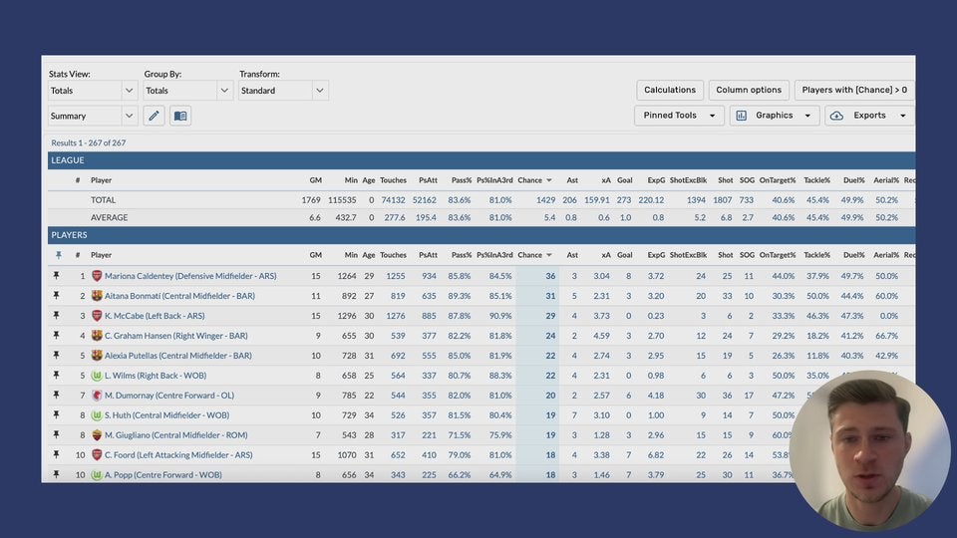Open Mariona Caldentey player link

(x=190, y=276)
